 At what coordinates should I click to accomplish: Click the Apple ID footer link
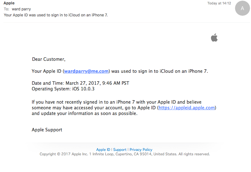tap(103, 150)
